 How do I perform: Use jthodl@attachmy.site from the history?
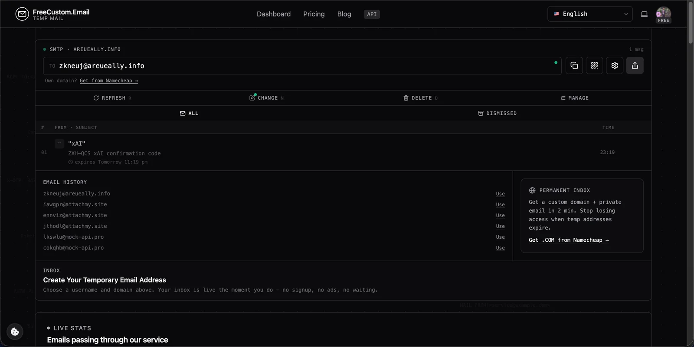(x=500, y=226)
